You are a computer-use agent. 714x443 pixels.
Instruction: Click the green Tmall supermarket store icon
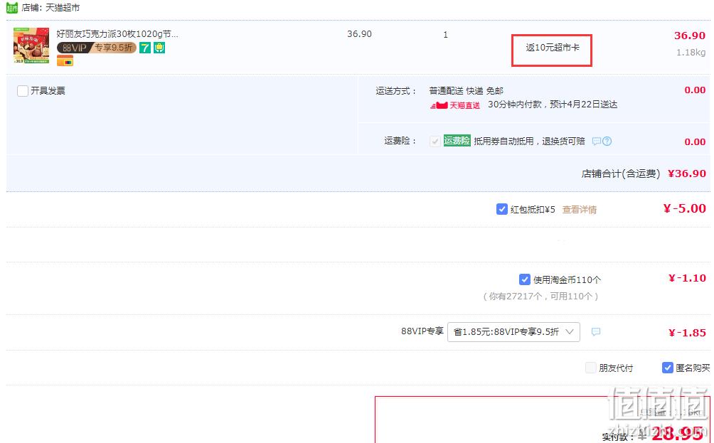click(12, 8)
